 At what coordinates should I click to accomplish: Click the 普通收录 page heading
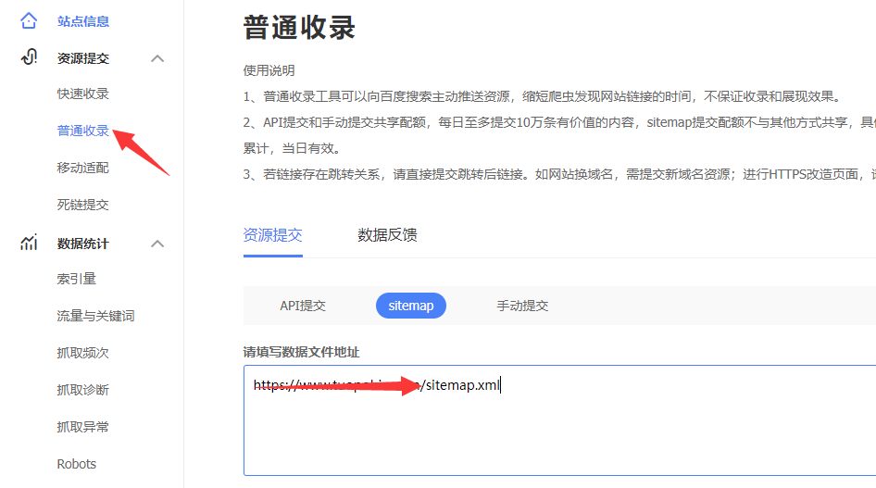pyautogui.click(x=299, y=28)
